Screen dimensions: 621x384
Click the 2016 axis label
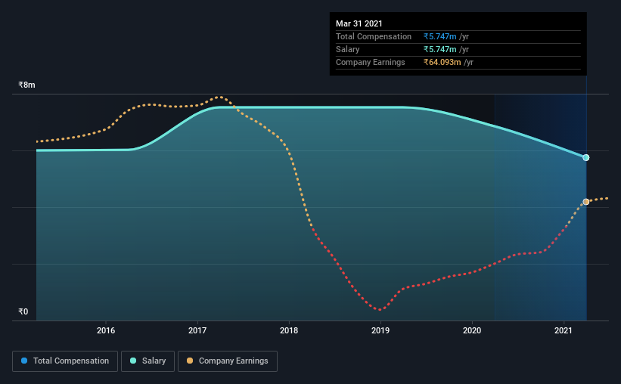point(106,330)
